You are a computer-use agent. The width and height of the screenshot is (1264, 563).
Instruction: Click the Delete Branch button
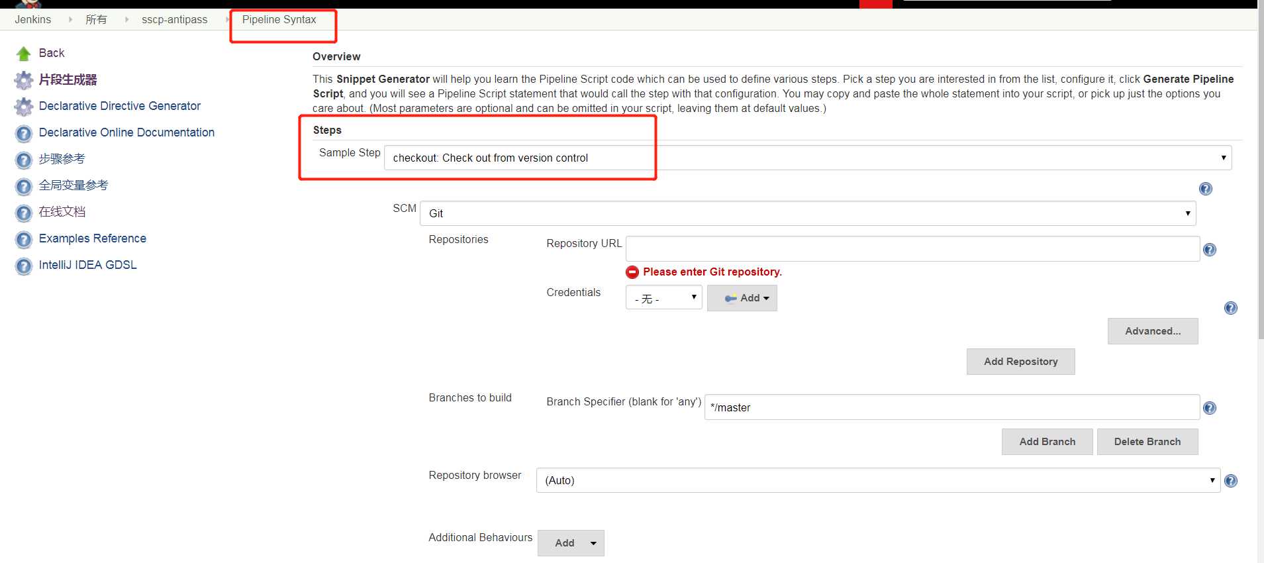(1147, 442)
